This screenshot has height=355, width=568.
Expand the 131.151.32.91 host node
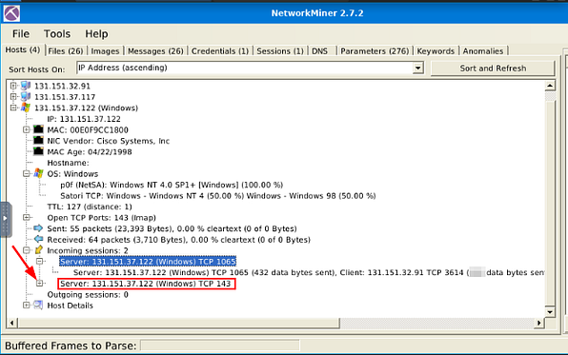[x=13, y=86]
